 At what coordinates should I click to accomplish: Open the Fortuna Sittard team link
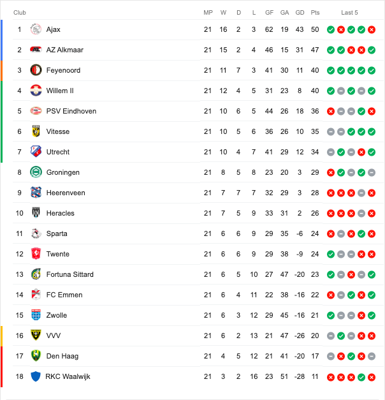(70, 274)
